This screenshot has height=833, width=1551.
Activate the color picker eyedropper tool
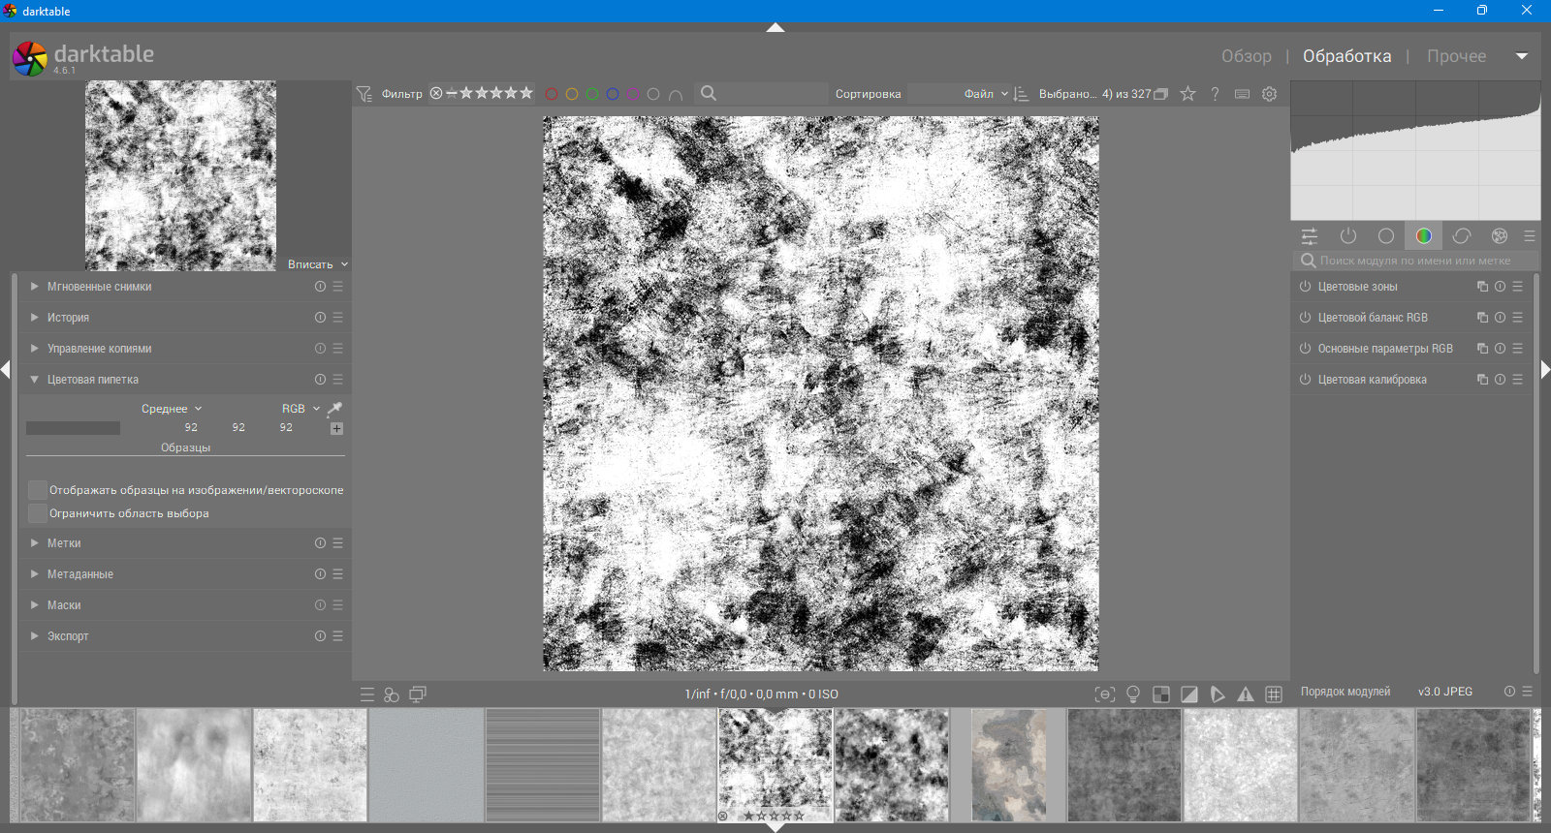[x=334, y=409]
